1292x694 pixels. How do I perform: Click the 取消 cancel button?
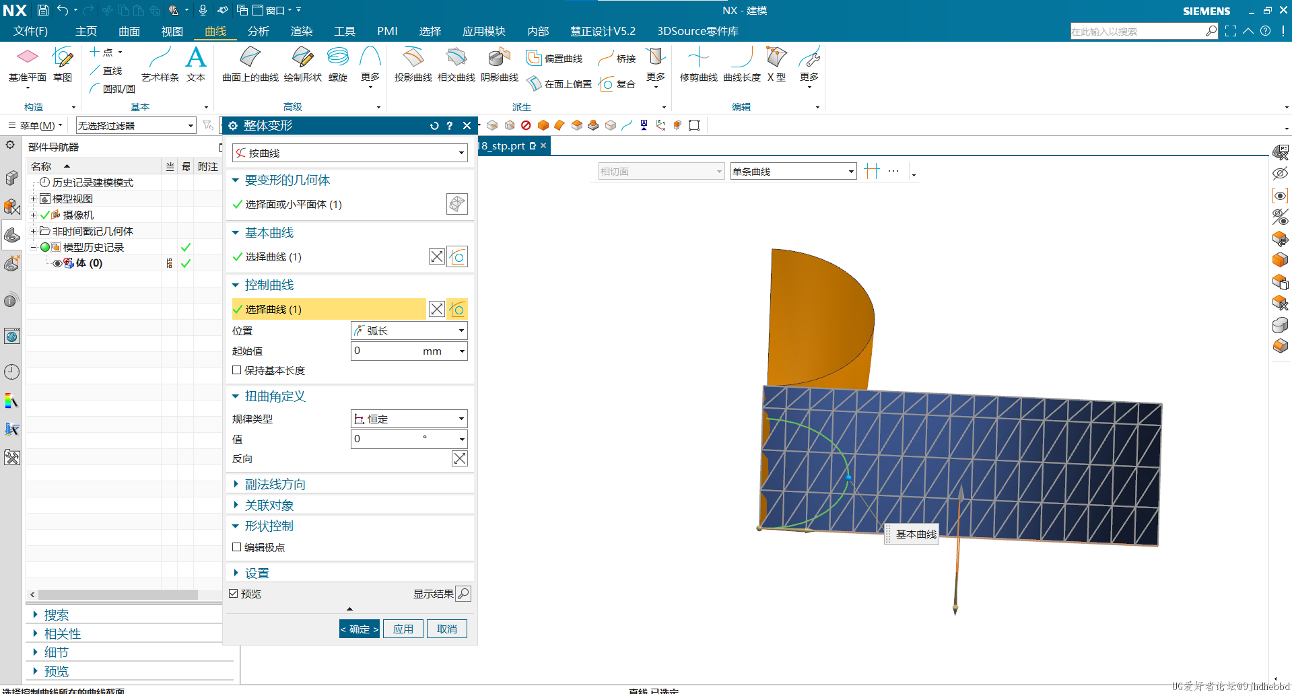[447, 629]
